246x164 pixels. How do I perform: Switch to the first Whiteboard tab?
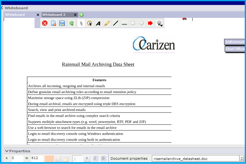20,14
